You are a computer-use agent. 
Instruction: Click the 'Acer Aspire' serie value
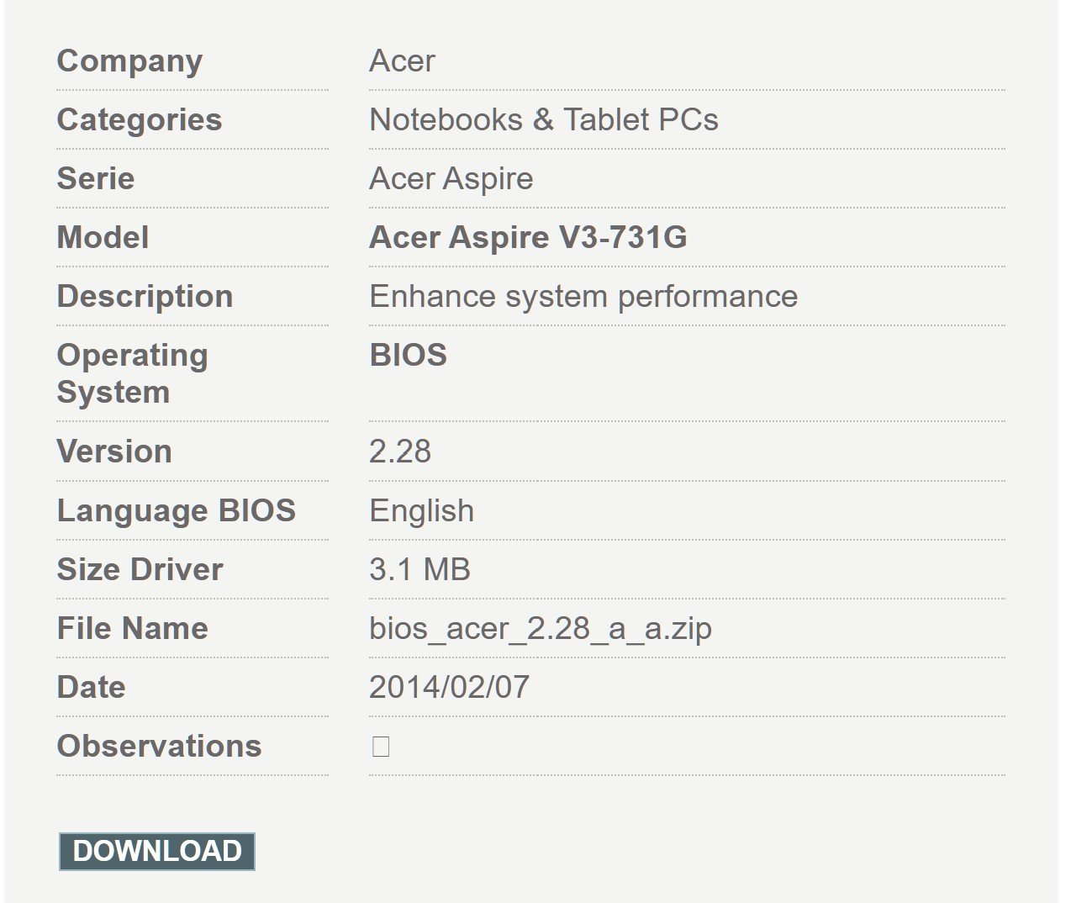(x=451, y=179)
